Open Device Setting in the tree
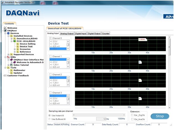The image size is (174, 130). coord(28,44)
